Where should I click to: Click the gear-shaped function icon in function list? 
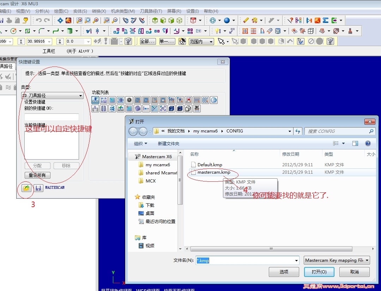point(129,100)
